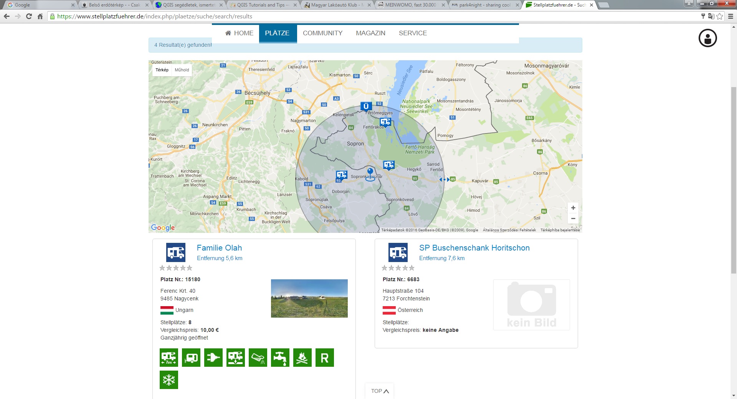Click the Austrian flag icon
Image resolution: width=737 pixels, height=399 pixels.
(x=389, y=310)
